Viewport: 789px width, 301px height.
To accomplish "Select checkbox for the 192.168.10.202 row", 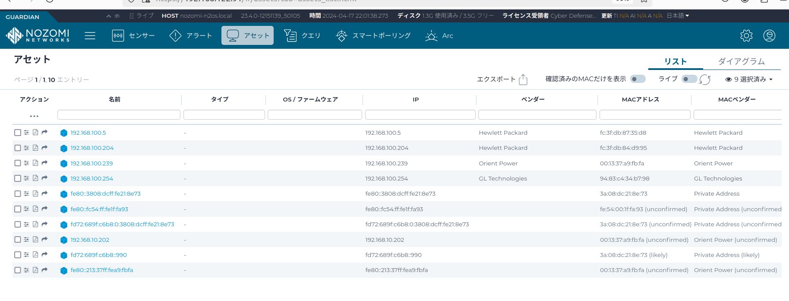I will click(18, 240).
